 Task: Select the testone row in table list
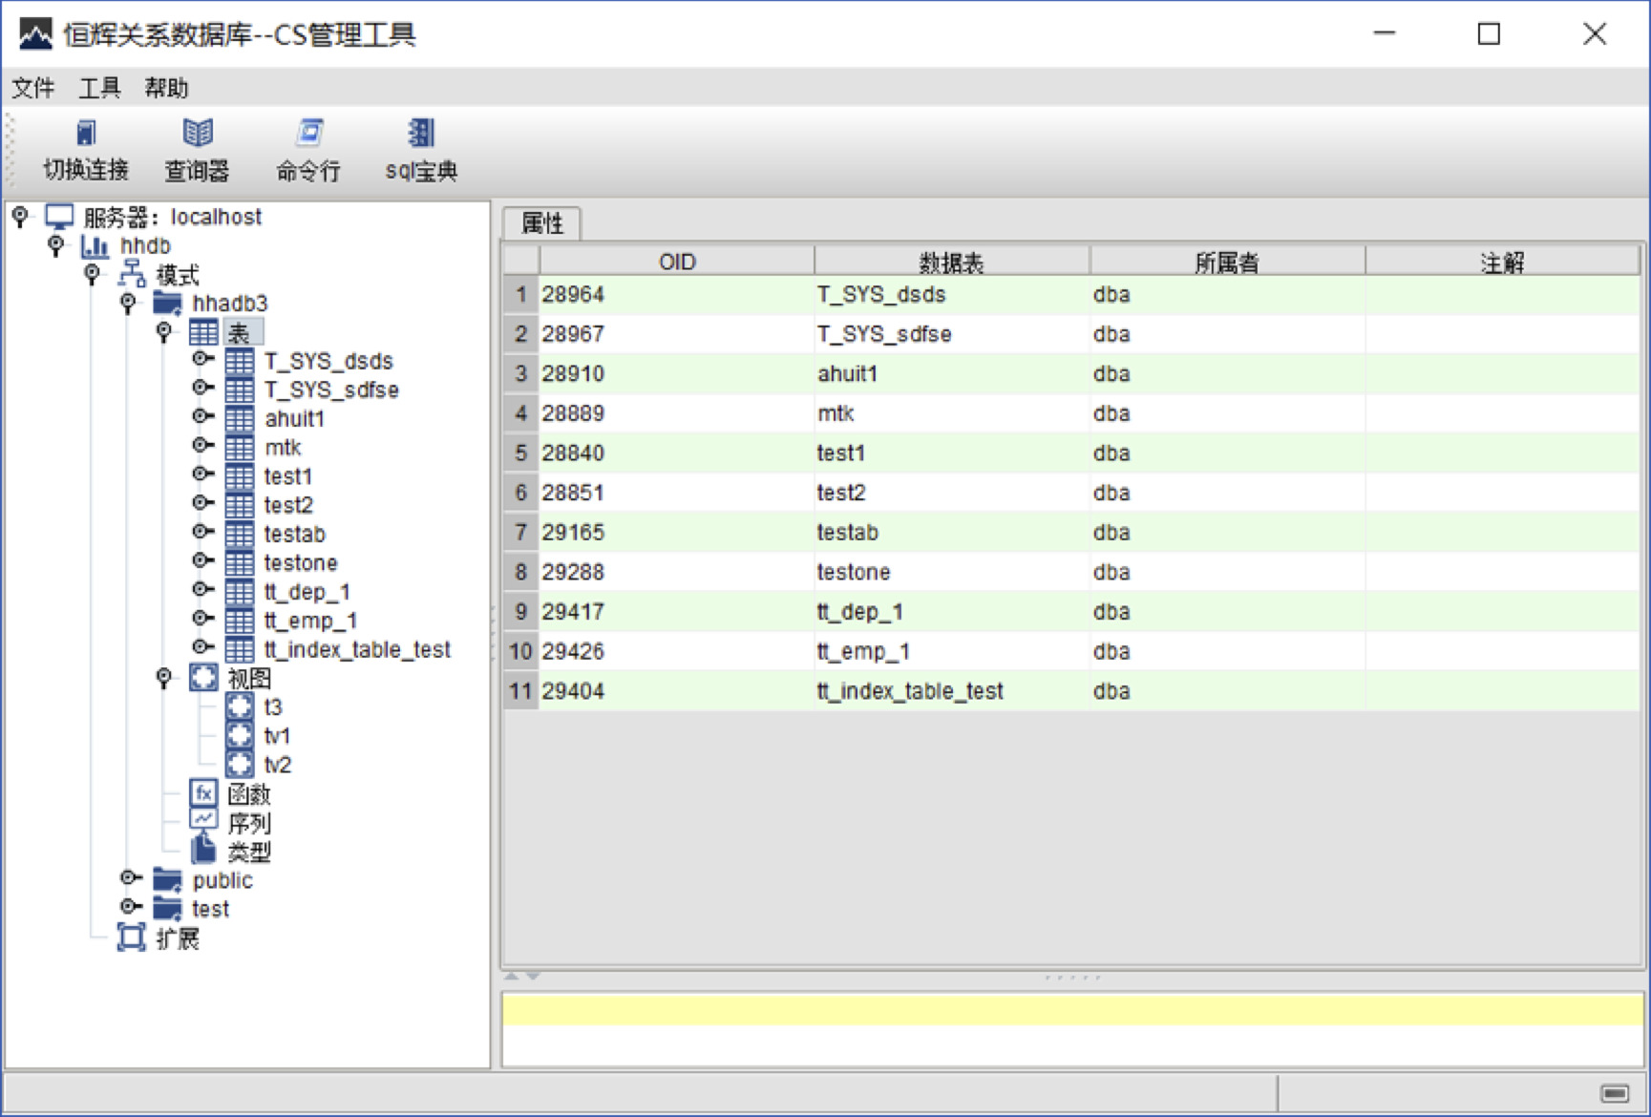854,572
